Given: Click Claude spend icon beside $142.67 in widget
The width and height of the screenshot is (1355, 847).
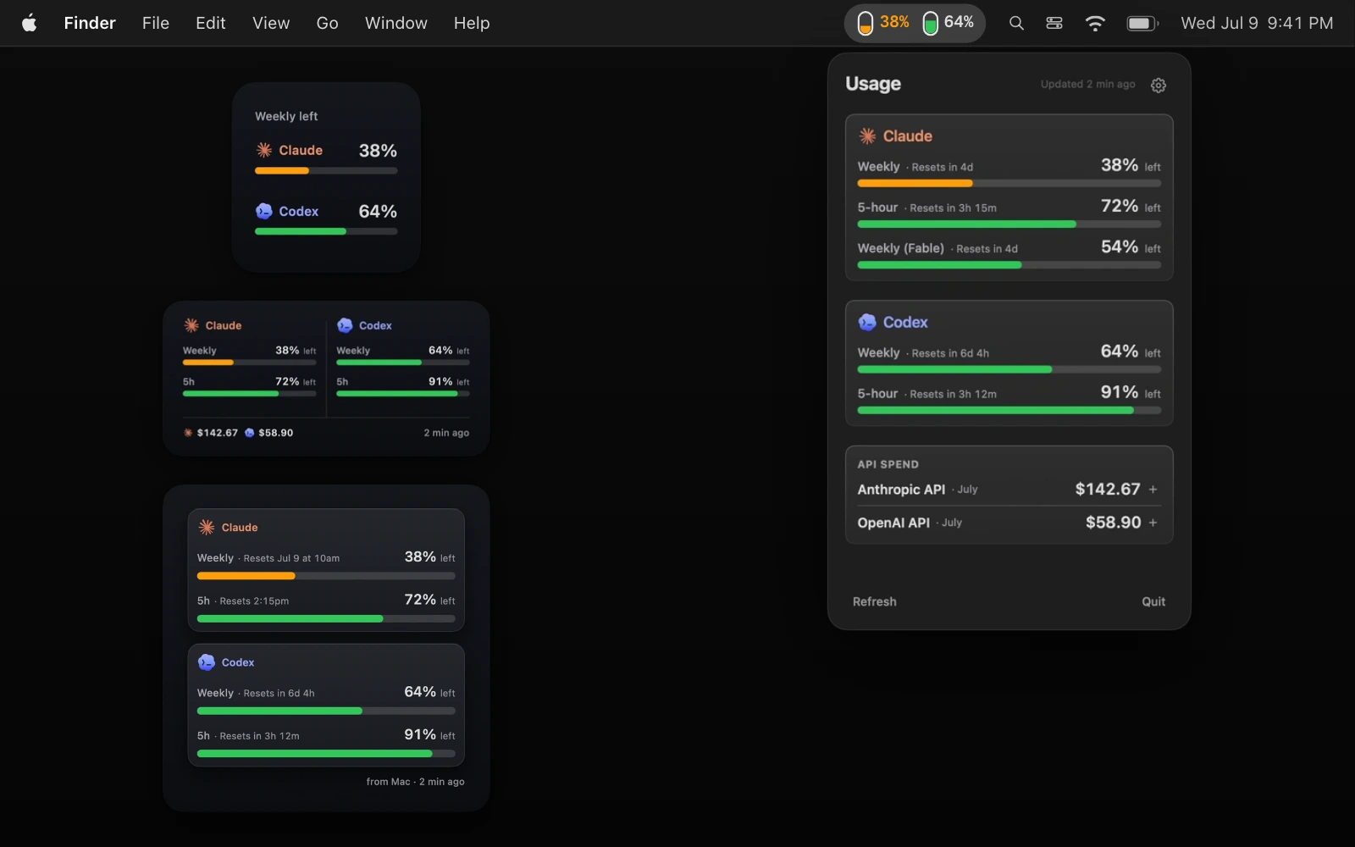Looking at the screenshot, I should point(188,433).
